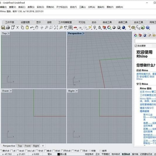
Task: Click the Top viewport title label
Action: [x=4, y=33]
